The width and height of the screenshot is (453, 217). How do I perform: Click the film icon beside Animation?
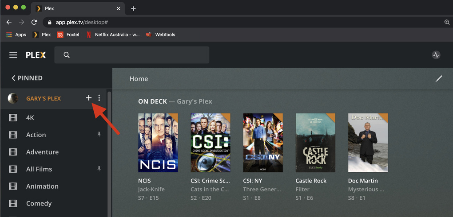point(13,186)
